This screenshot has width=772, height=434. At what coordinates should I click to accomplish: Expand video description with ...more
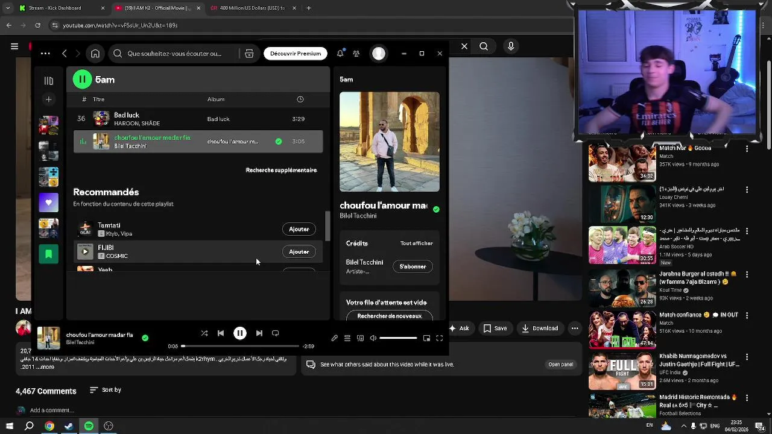(x=45, y=366)
